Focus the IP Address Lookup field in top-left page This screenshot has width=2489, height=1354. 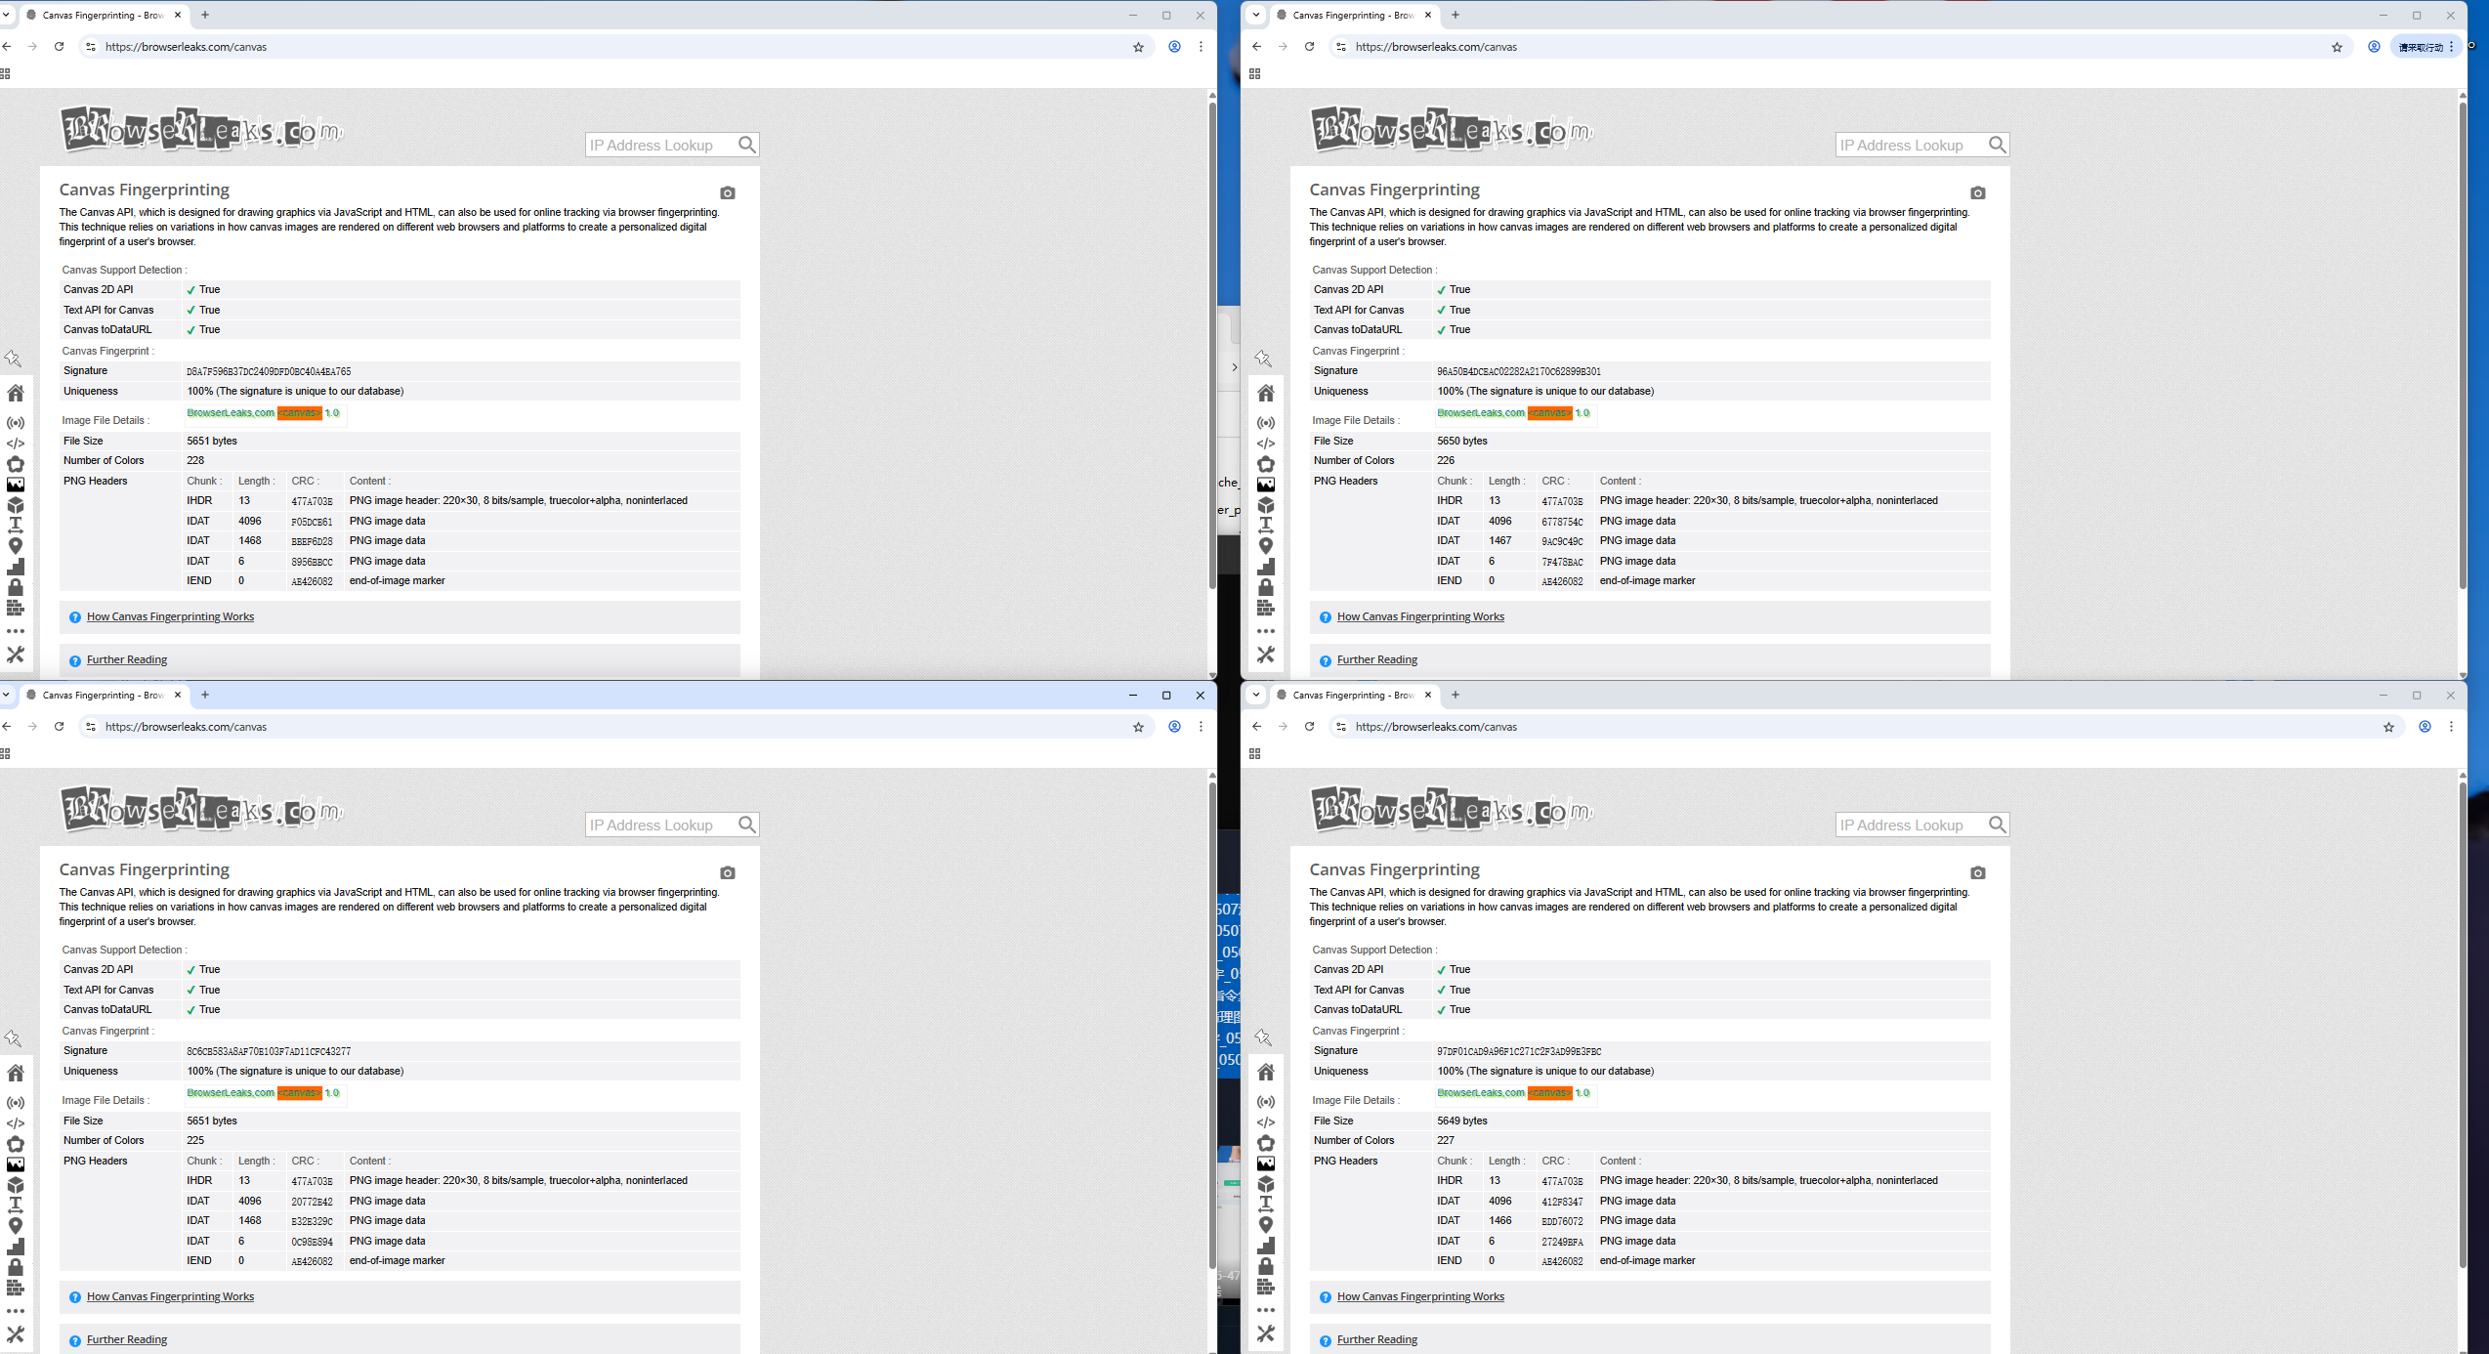(661, 145)
